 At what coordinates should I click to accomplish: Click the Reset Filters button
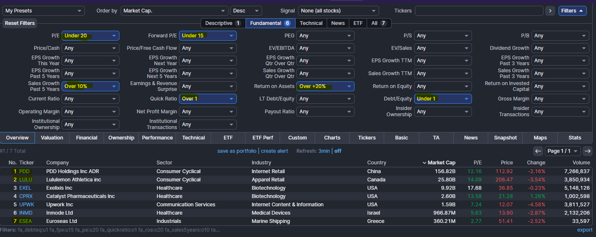point(20,23)
